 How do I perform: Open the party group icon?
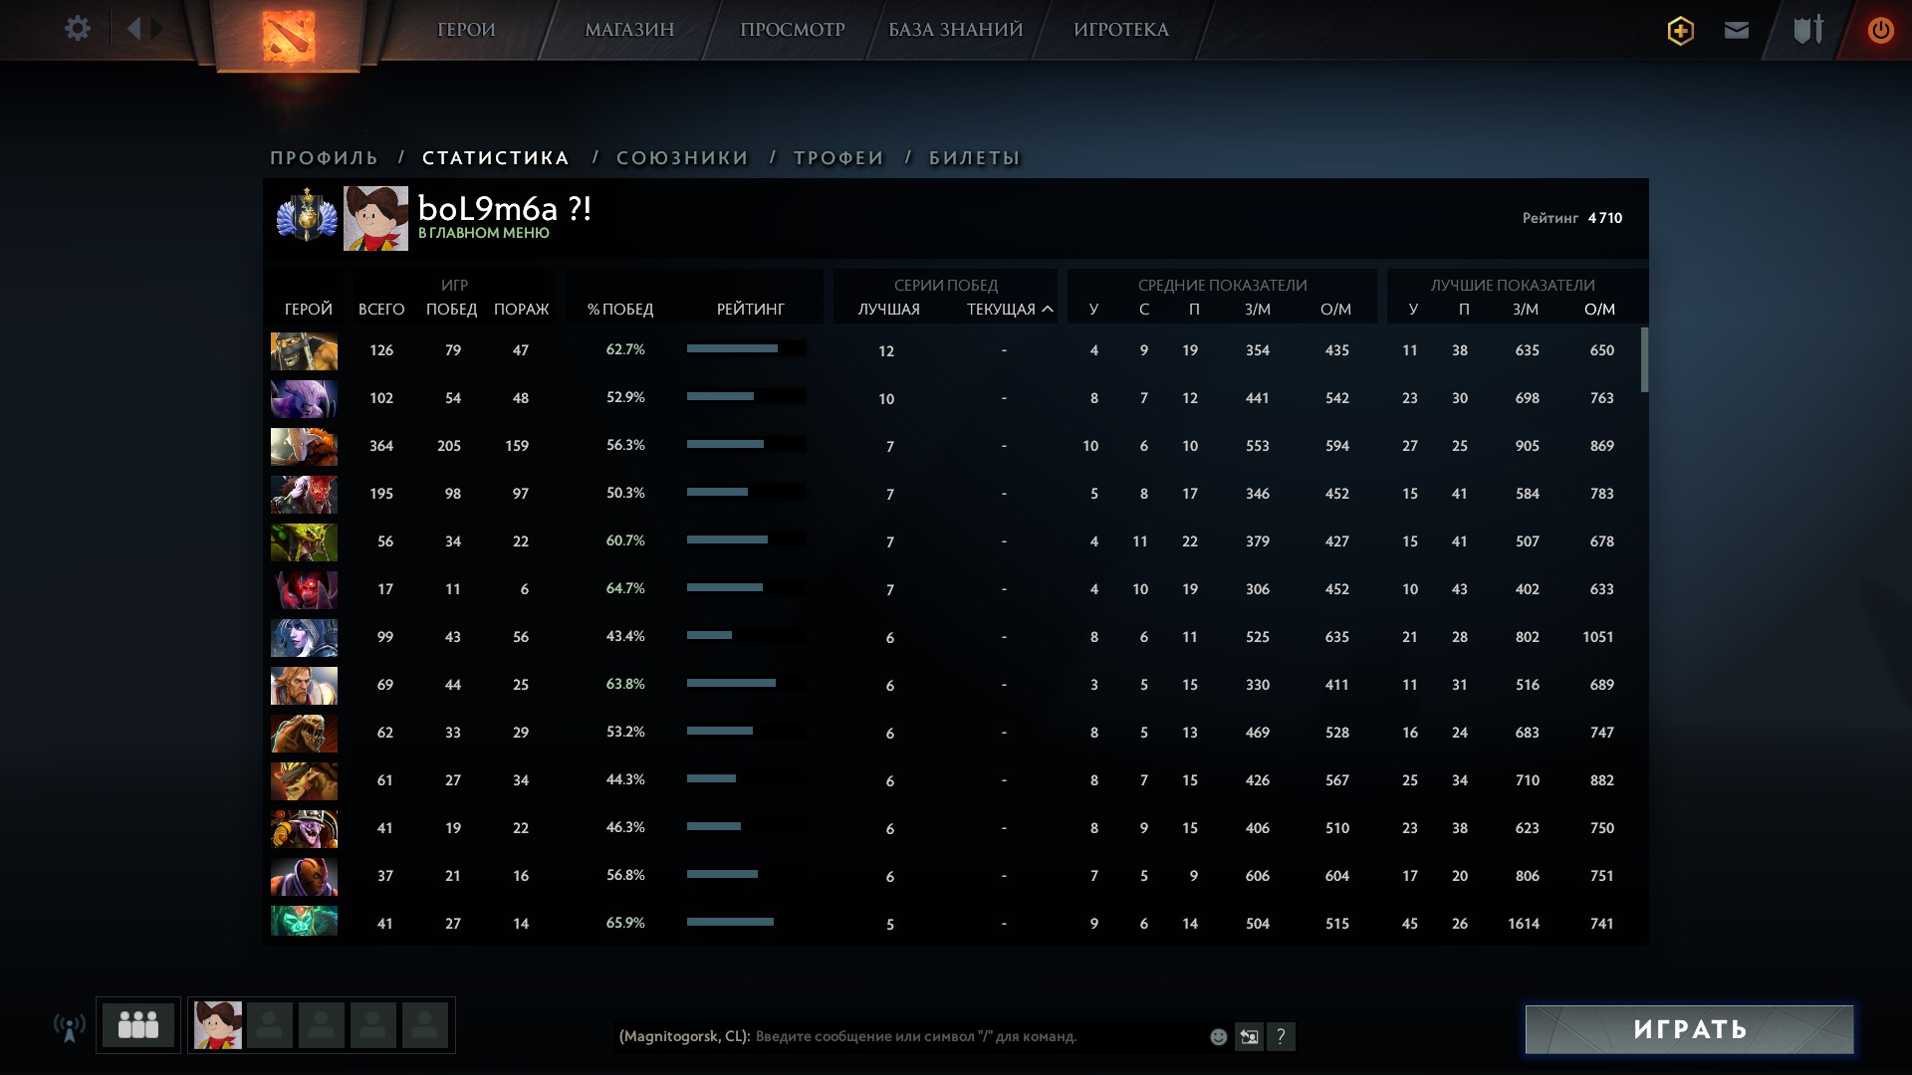pyautogui.click(x=138, y=1025)
